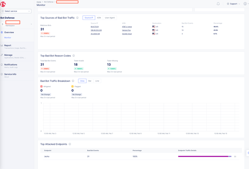
Task: Click info icon beside Top Bad Bot Reason Codes
Action: tap(74, 56)
